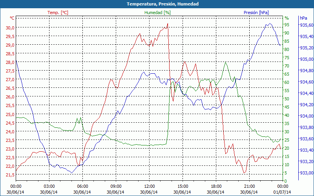Click the '29,0' temperature axis value
The image size is (314, 196).
[10, 45]
